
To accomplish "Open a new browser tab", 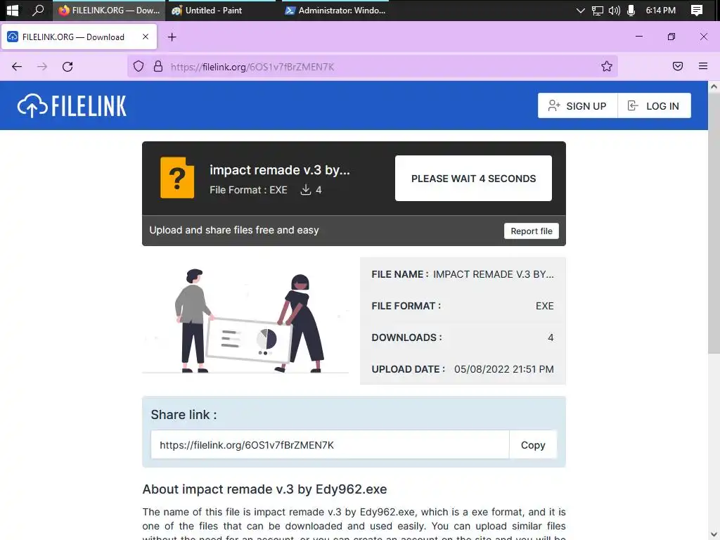I will pyautogui.click(x=172, y=37).
